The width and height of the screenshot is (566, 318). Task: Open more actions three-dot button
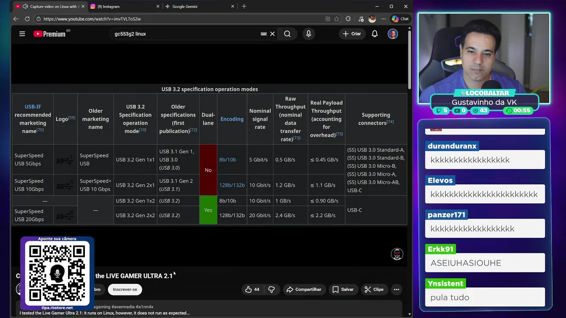(397, 289)
